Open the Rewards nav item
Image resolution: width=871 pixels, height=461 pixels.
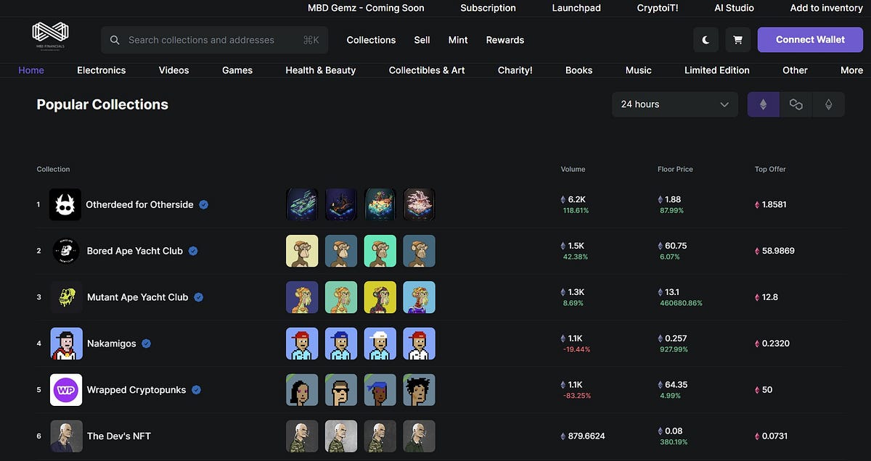pos(505,40)
